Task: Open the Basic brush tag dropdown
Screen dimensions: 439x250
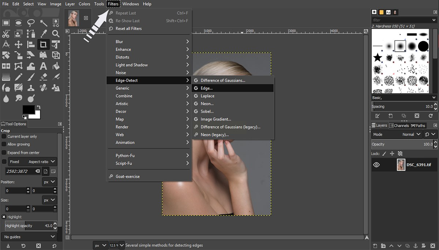Action: [x=404, y=98]
